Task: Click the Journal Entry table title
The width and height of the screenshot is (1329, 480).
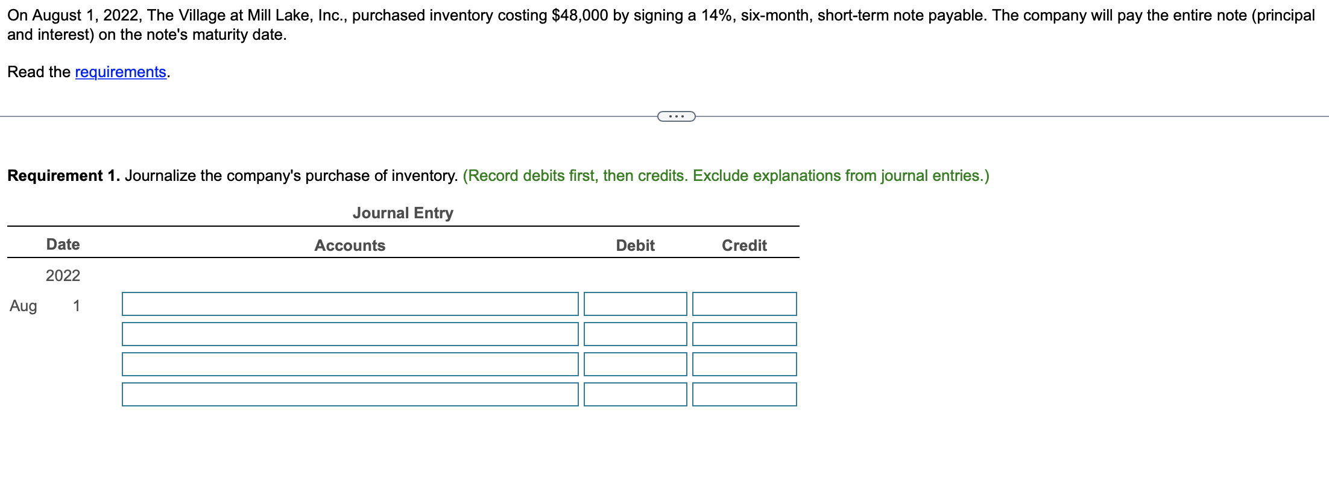Action: (x=403, y=213)
